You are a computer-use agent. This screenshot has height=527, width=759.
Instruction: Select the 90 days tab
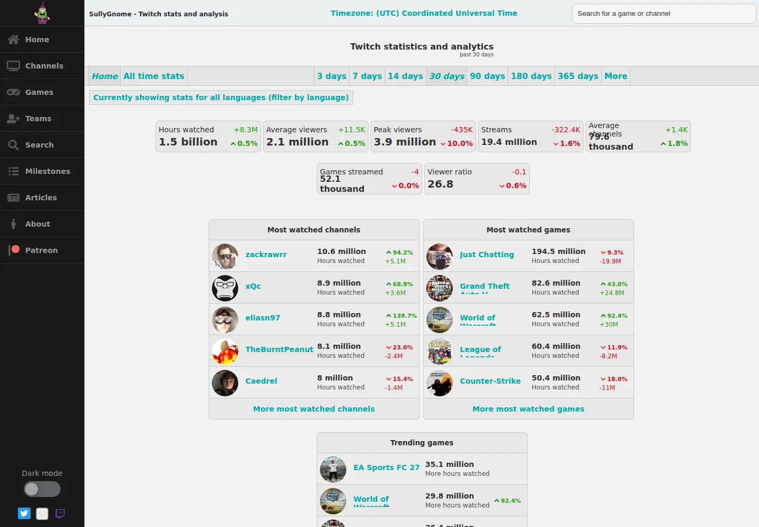(x=488, y=76)
